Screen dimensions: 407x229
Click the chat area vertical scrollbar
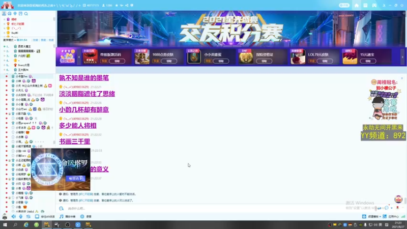click(x=405, y=200)
